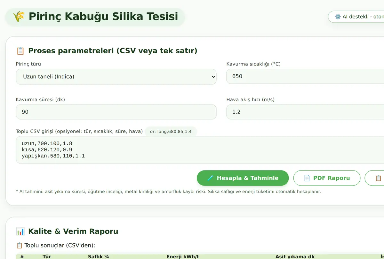
Task: Click the CSV line kısa,620,120,0.9
Action: click(x=47, y=150)
